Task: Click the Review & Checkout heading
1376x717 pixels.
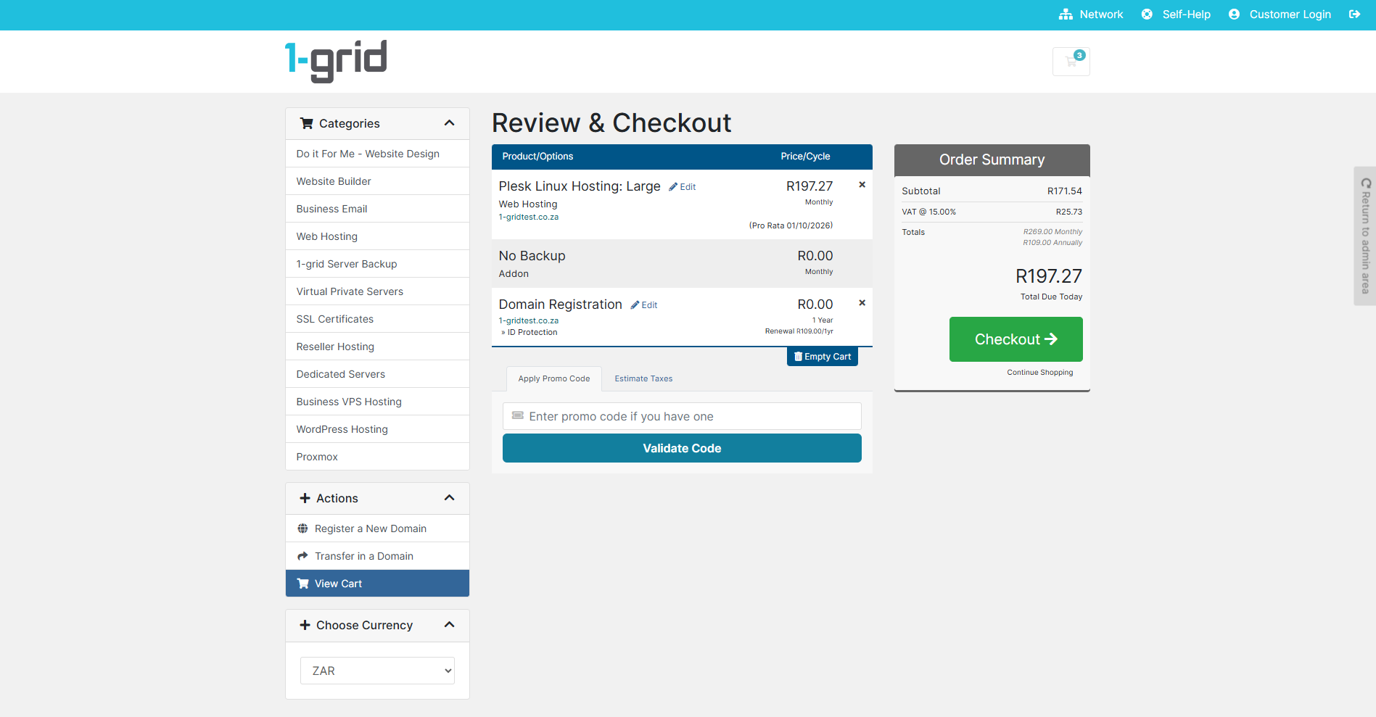Action: coord(611,123)
